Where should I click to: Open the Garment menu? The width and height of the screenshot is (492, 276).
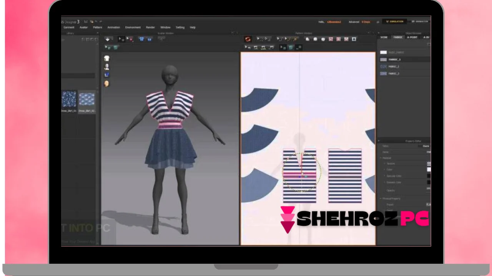tap(69, 28)
